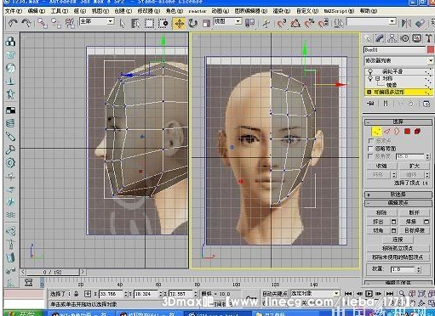Open the Display panel tab icon
The width and height of the screenshot is (435, 316).
coord(417,38)
